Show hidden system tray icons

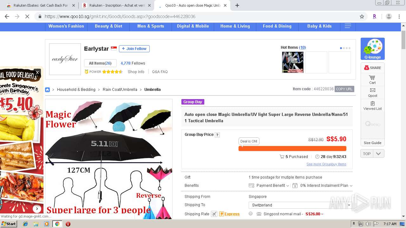tap(354, 224)
